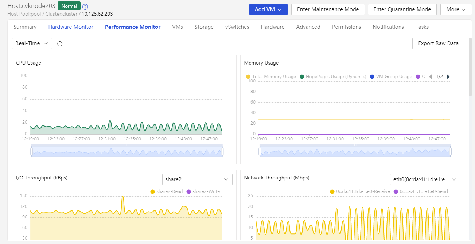Viewport: 475px width, 244px height.
Task: Open the Real-Time range dropdown
Action: tap(32, 43)
